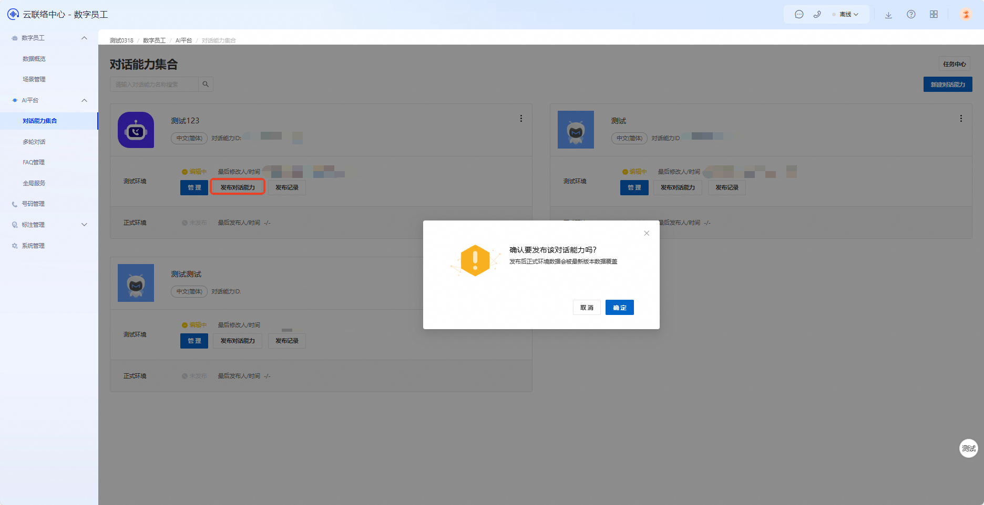Open the more options menu for 测试 card
Viewport: 984px width, 505px height.
tap(961, 119)
